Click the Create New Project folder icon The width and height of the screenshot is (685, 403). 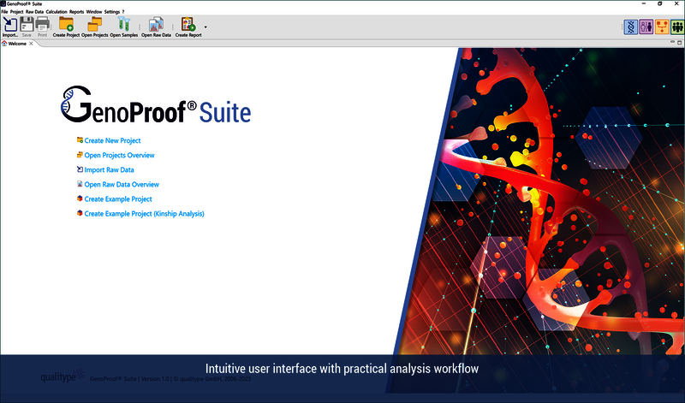click(80, 140)
